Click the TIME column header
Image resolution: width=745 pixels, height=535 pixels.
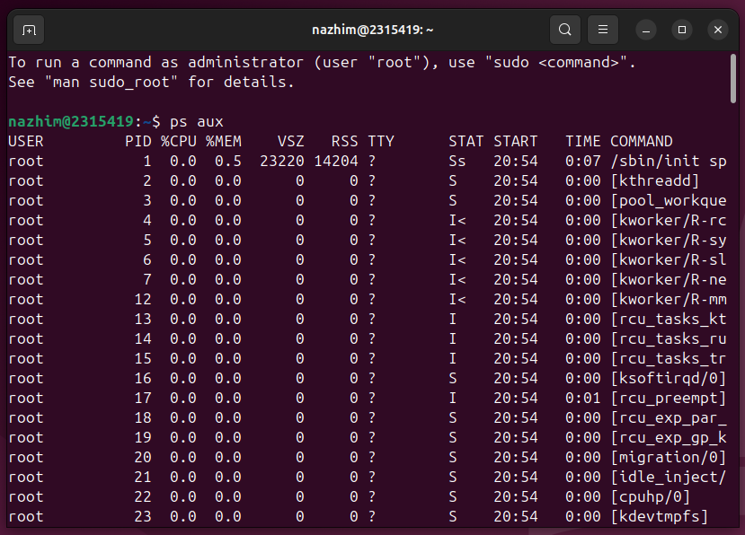[x=582, y=141]
